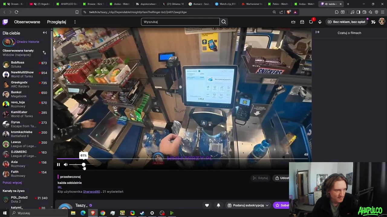Open the Przeglądaj tab
387x217 pixels.
[57, 22]
